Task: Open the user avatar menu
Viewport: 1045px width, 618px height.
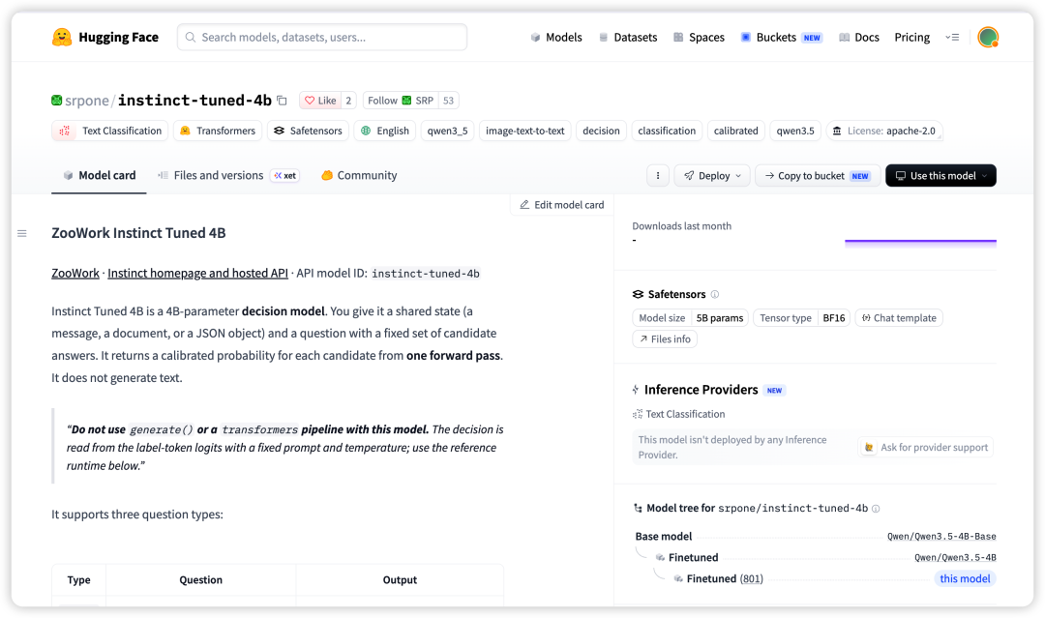Action: point(988,38)
